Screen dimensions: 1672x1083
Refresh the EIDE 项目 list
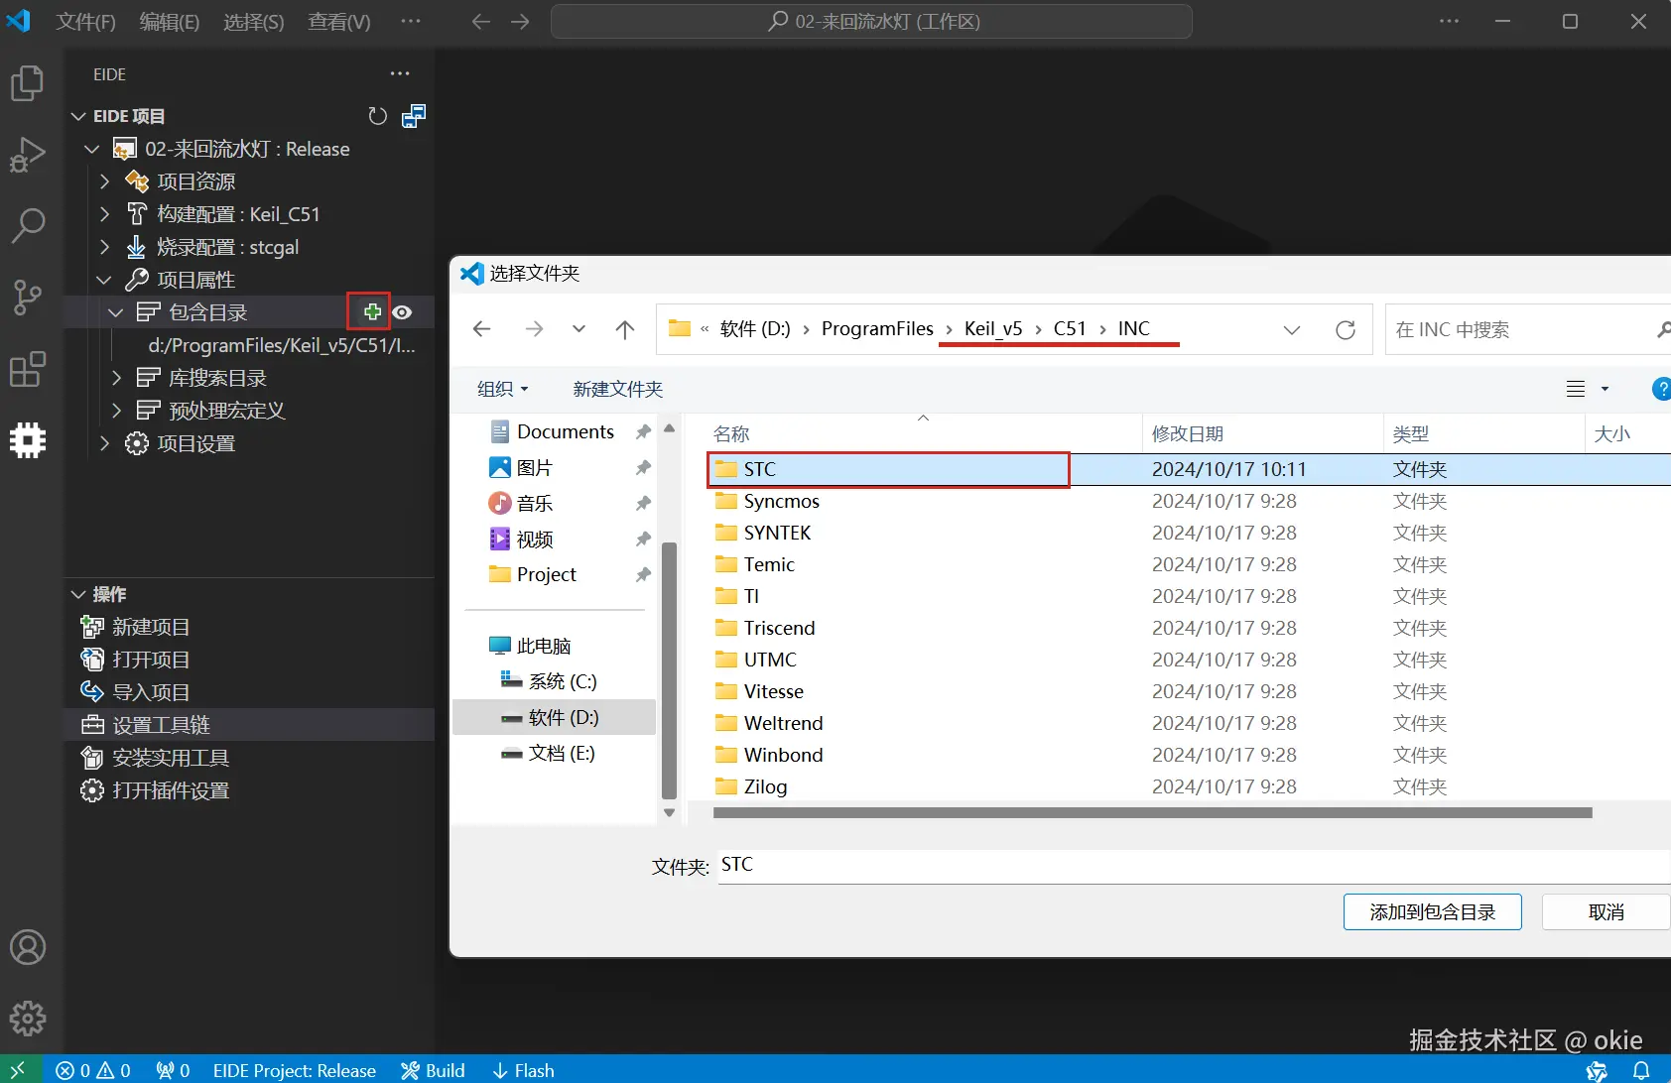click(x=377, y=116)
